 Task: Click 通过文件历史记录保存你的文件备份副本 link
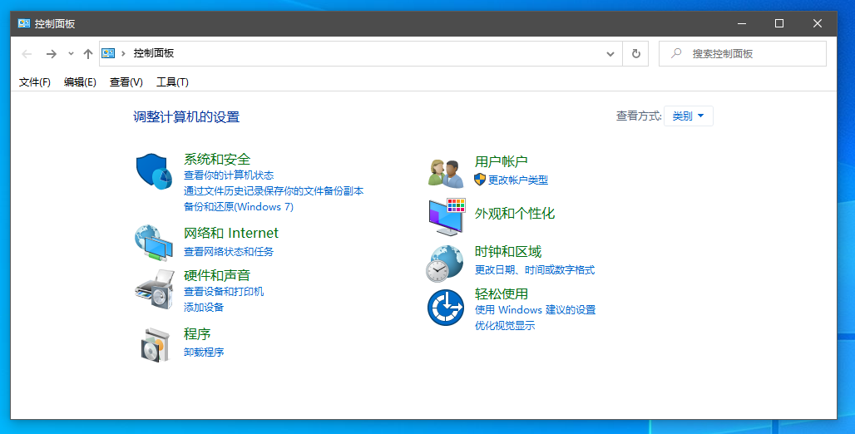pyautogui.click(x=274, y=191)
